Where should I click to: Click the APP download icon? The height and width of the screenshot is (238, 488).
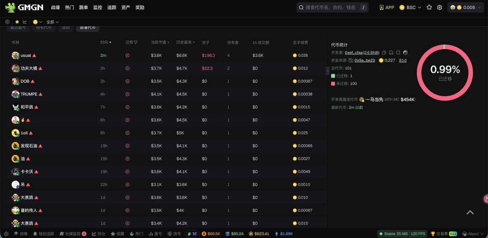click(x=381, y=7)
